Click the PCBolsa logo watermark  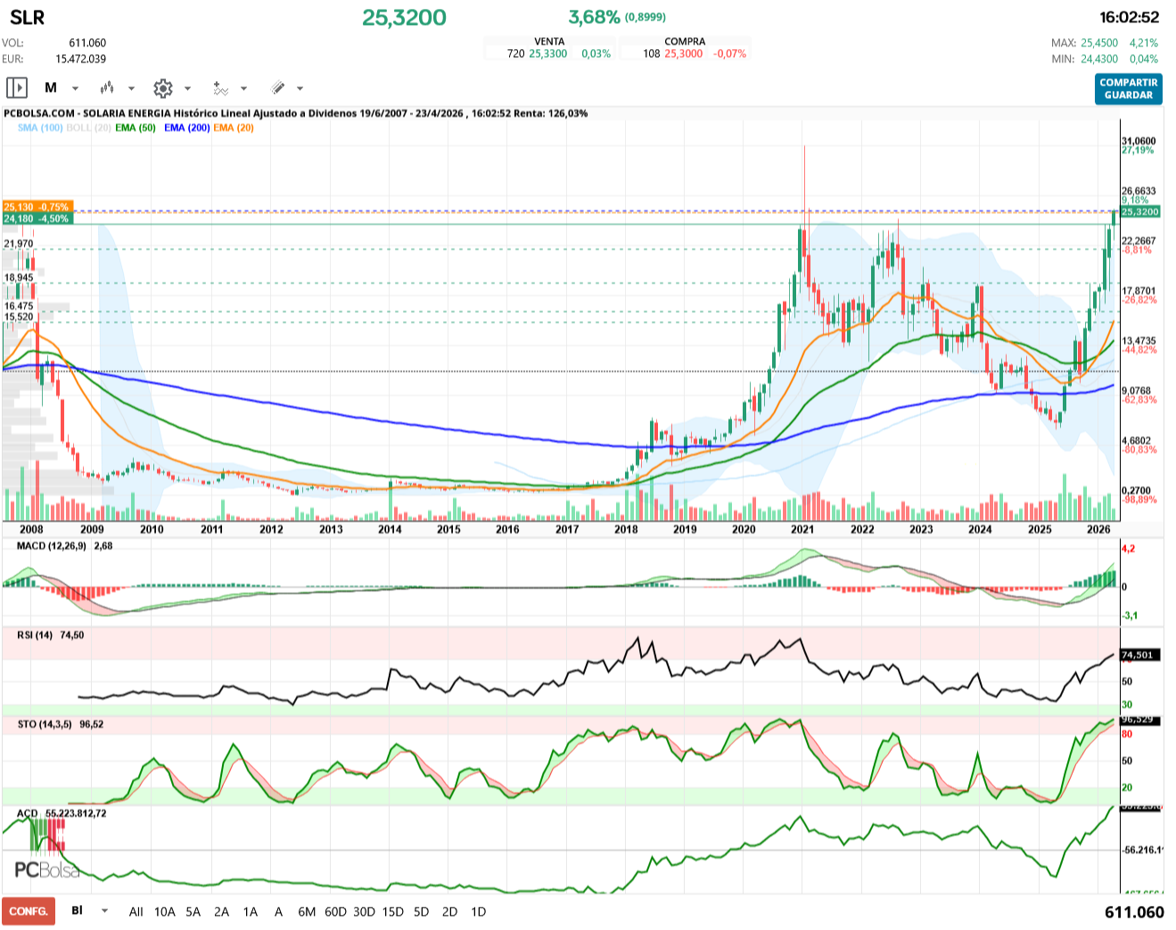tap(46, 869)
